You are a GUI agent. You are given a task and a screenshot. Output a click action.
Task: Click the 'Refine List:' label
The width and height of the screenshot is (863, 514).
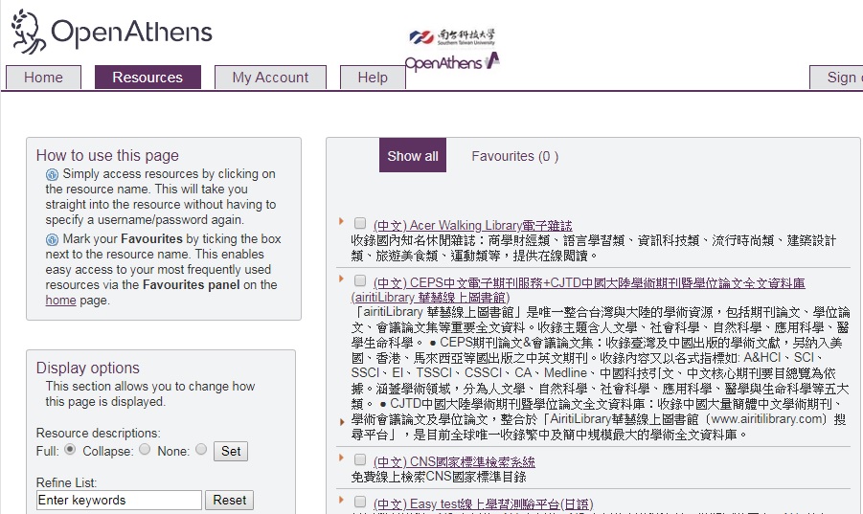point(66,482)
